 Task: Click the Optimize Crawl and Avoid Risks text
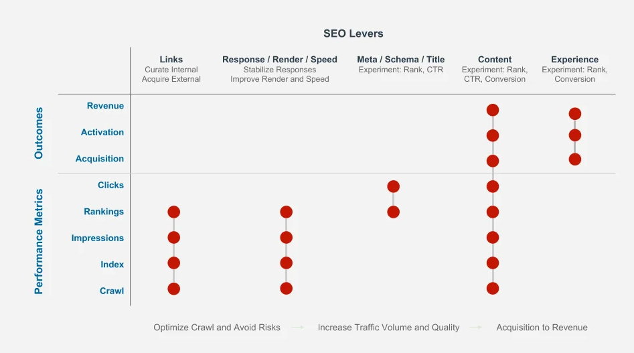click(217, 328)
